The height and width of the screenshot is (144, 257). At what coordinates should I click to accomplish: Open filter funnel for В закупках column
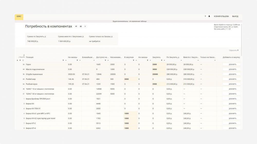133,60
